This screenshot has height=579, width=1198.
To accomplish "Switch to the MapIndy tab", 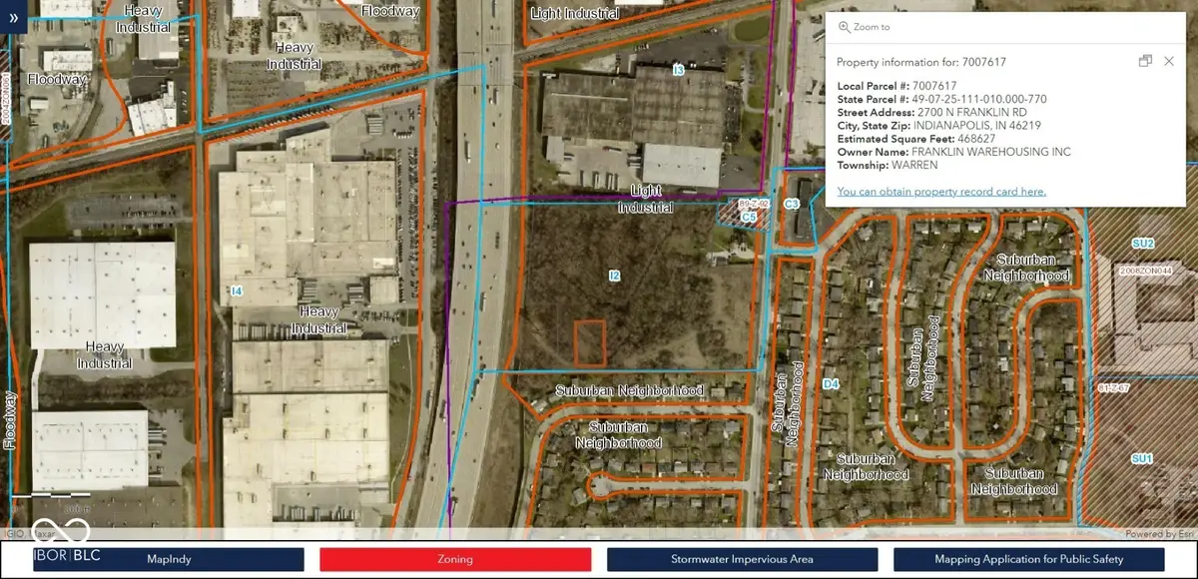I will click(169, 559).
